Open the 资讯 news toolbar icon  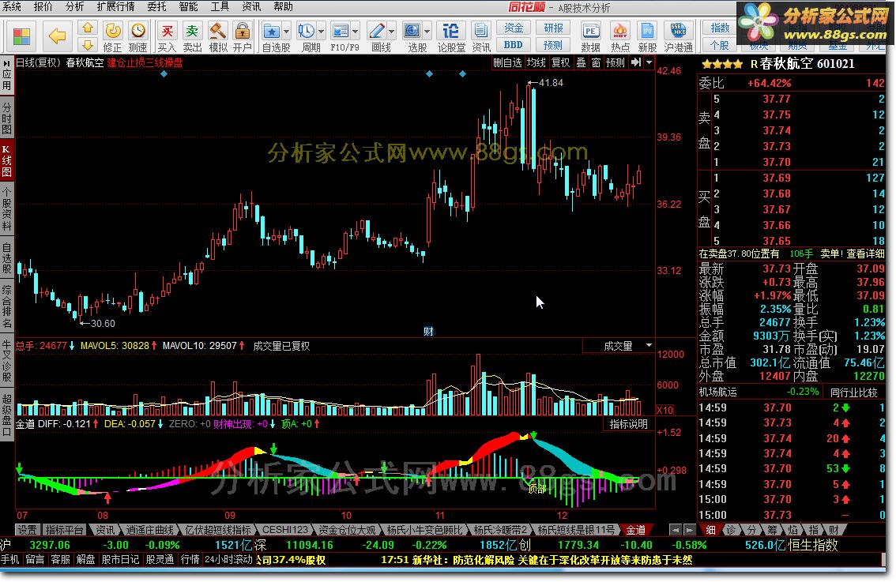coord(481,37)
